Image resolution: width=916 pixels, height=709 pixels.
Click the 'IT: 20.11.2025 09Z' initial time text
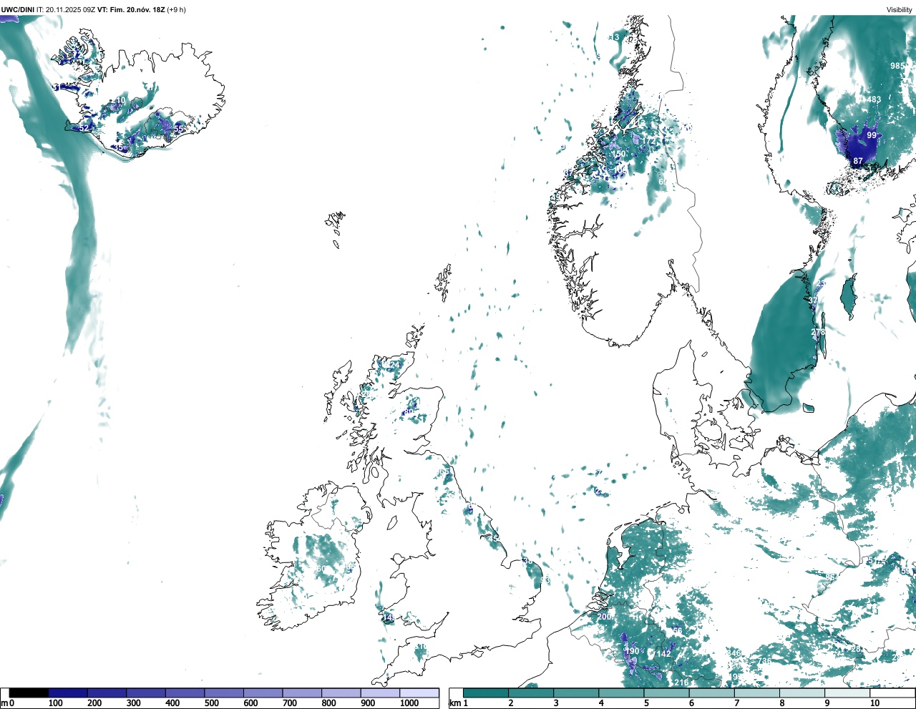[x=66, y=9]
